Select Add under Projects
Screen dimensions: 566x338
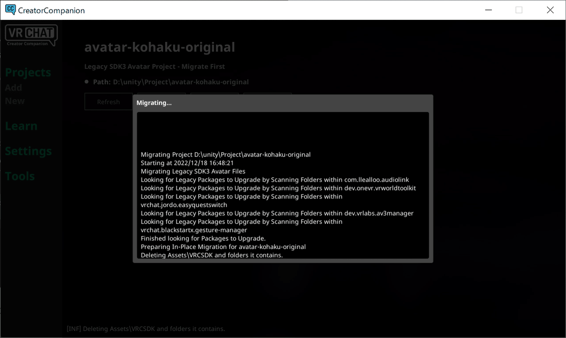[14, 88]
